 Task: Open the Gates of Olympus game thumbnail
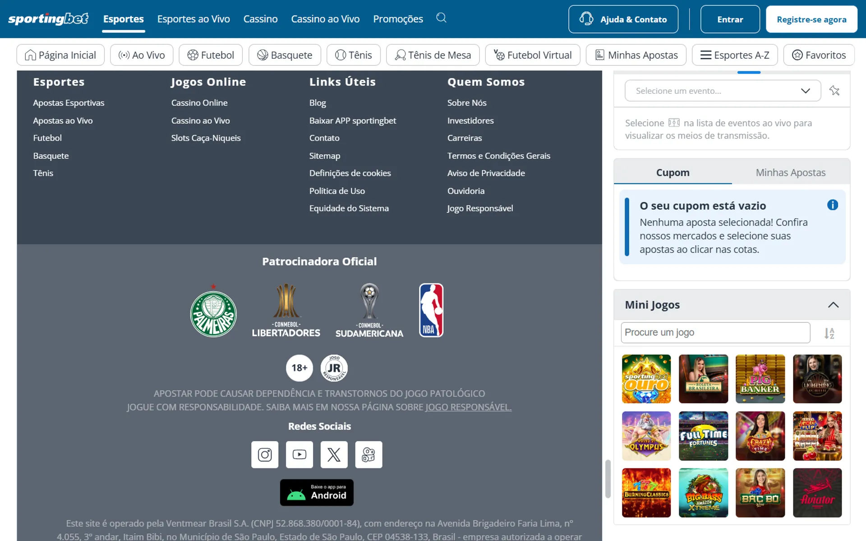(646, 436)
